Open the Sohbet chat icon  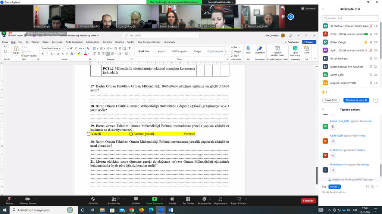[x=136, y=200]
